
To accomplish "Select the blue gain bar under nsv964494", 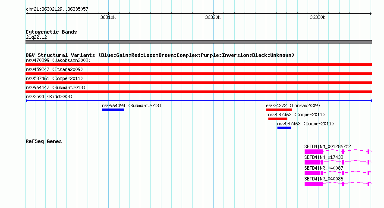I will coord(113,110).
